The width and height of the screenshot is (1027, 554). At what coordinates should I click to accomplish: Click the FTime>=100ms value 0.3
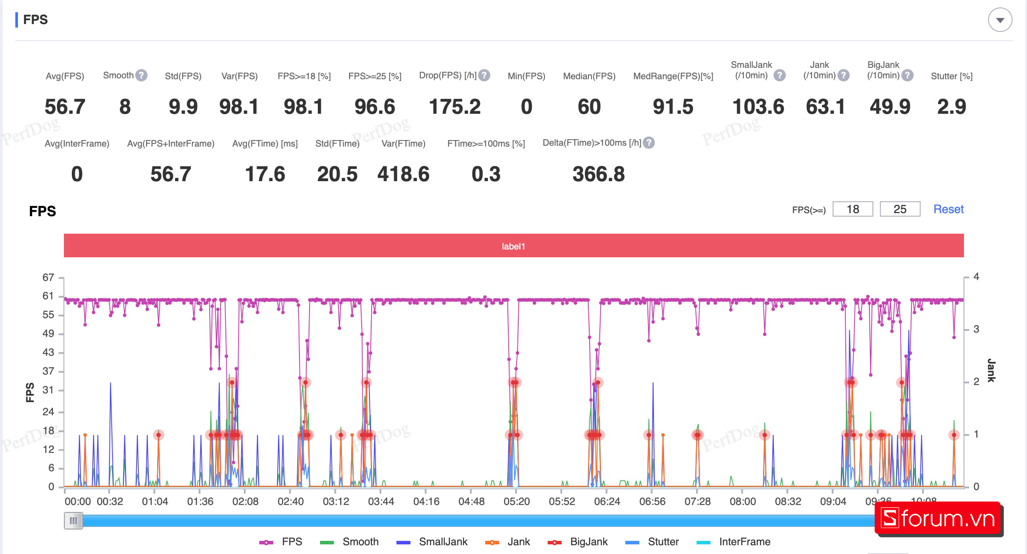486,174
